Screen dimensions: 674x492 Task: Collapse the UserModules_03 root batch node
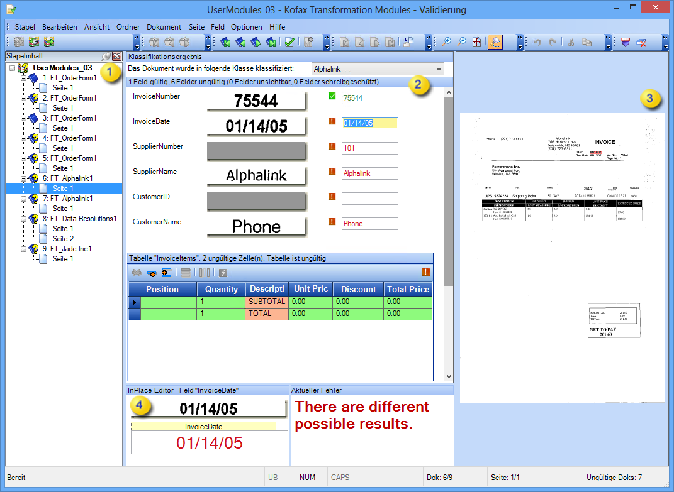coord(13,68)
